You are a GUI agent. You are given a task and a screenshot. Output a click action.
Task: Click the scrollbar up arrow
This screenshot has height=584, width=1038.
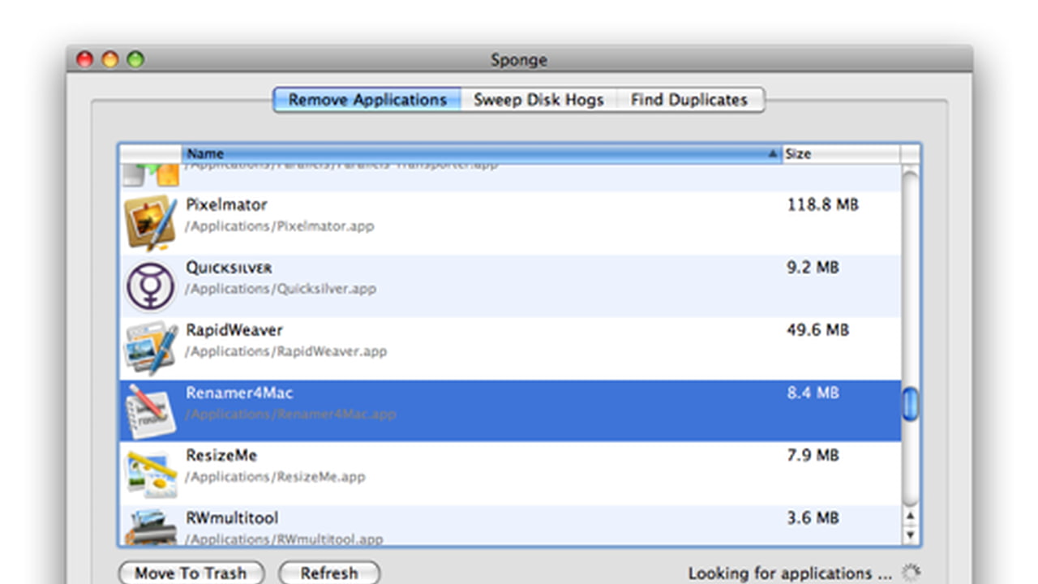tap(911, 516)
